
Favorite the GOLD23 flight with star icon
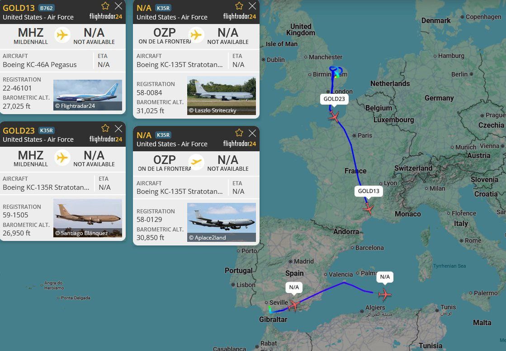click(105, 128)
